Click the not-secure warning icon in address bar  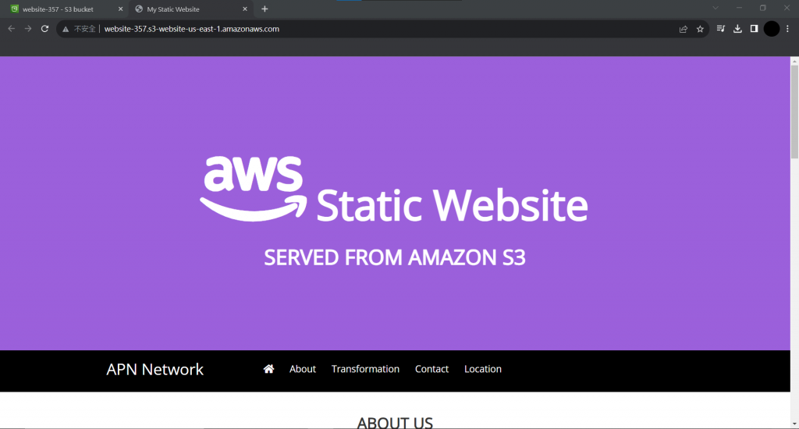coord(66,30)
